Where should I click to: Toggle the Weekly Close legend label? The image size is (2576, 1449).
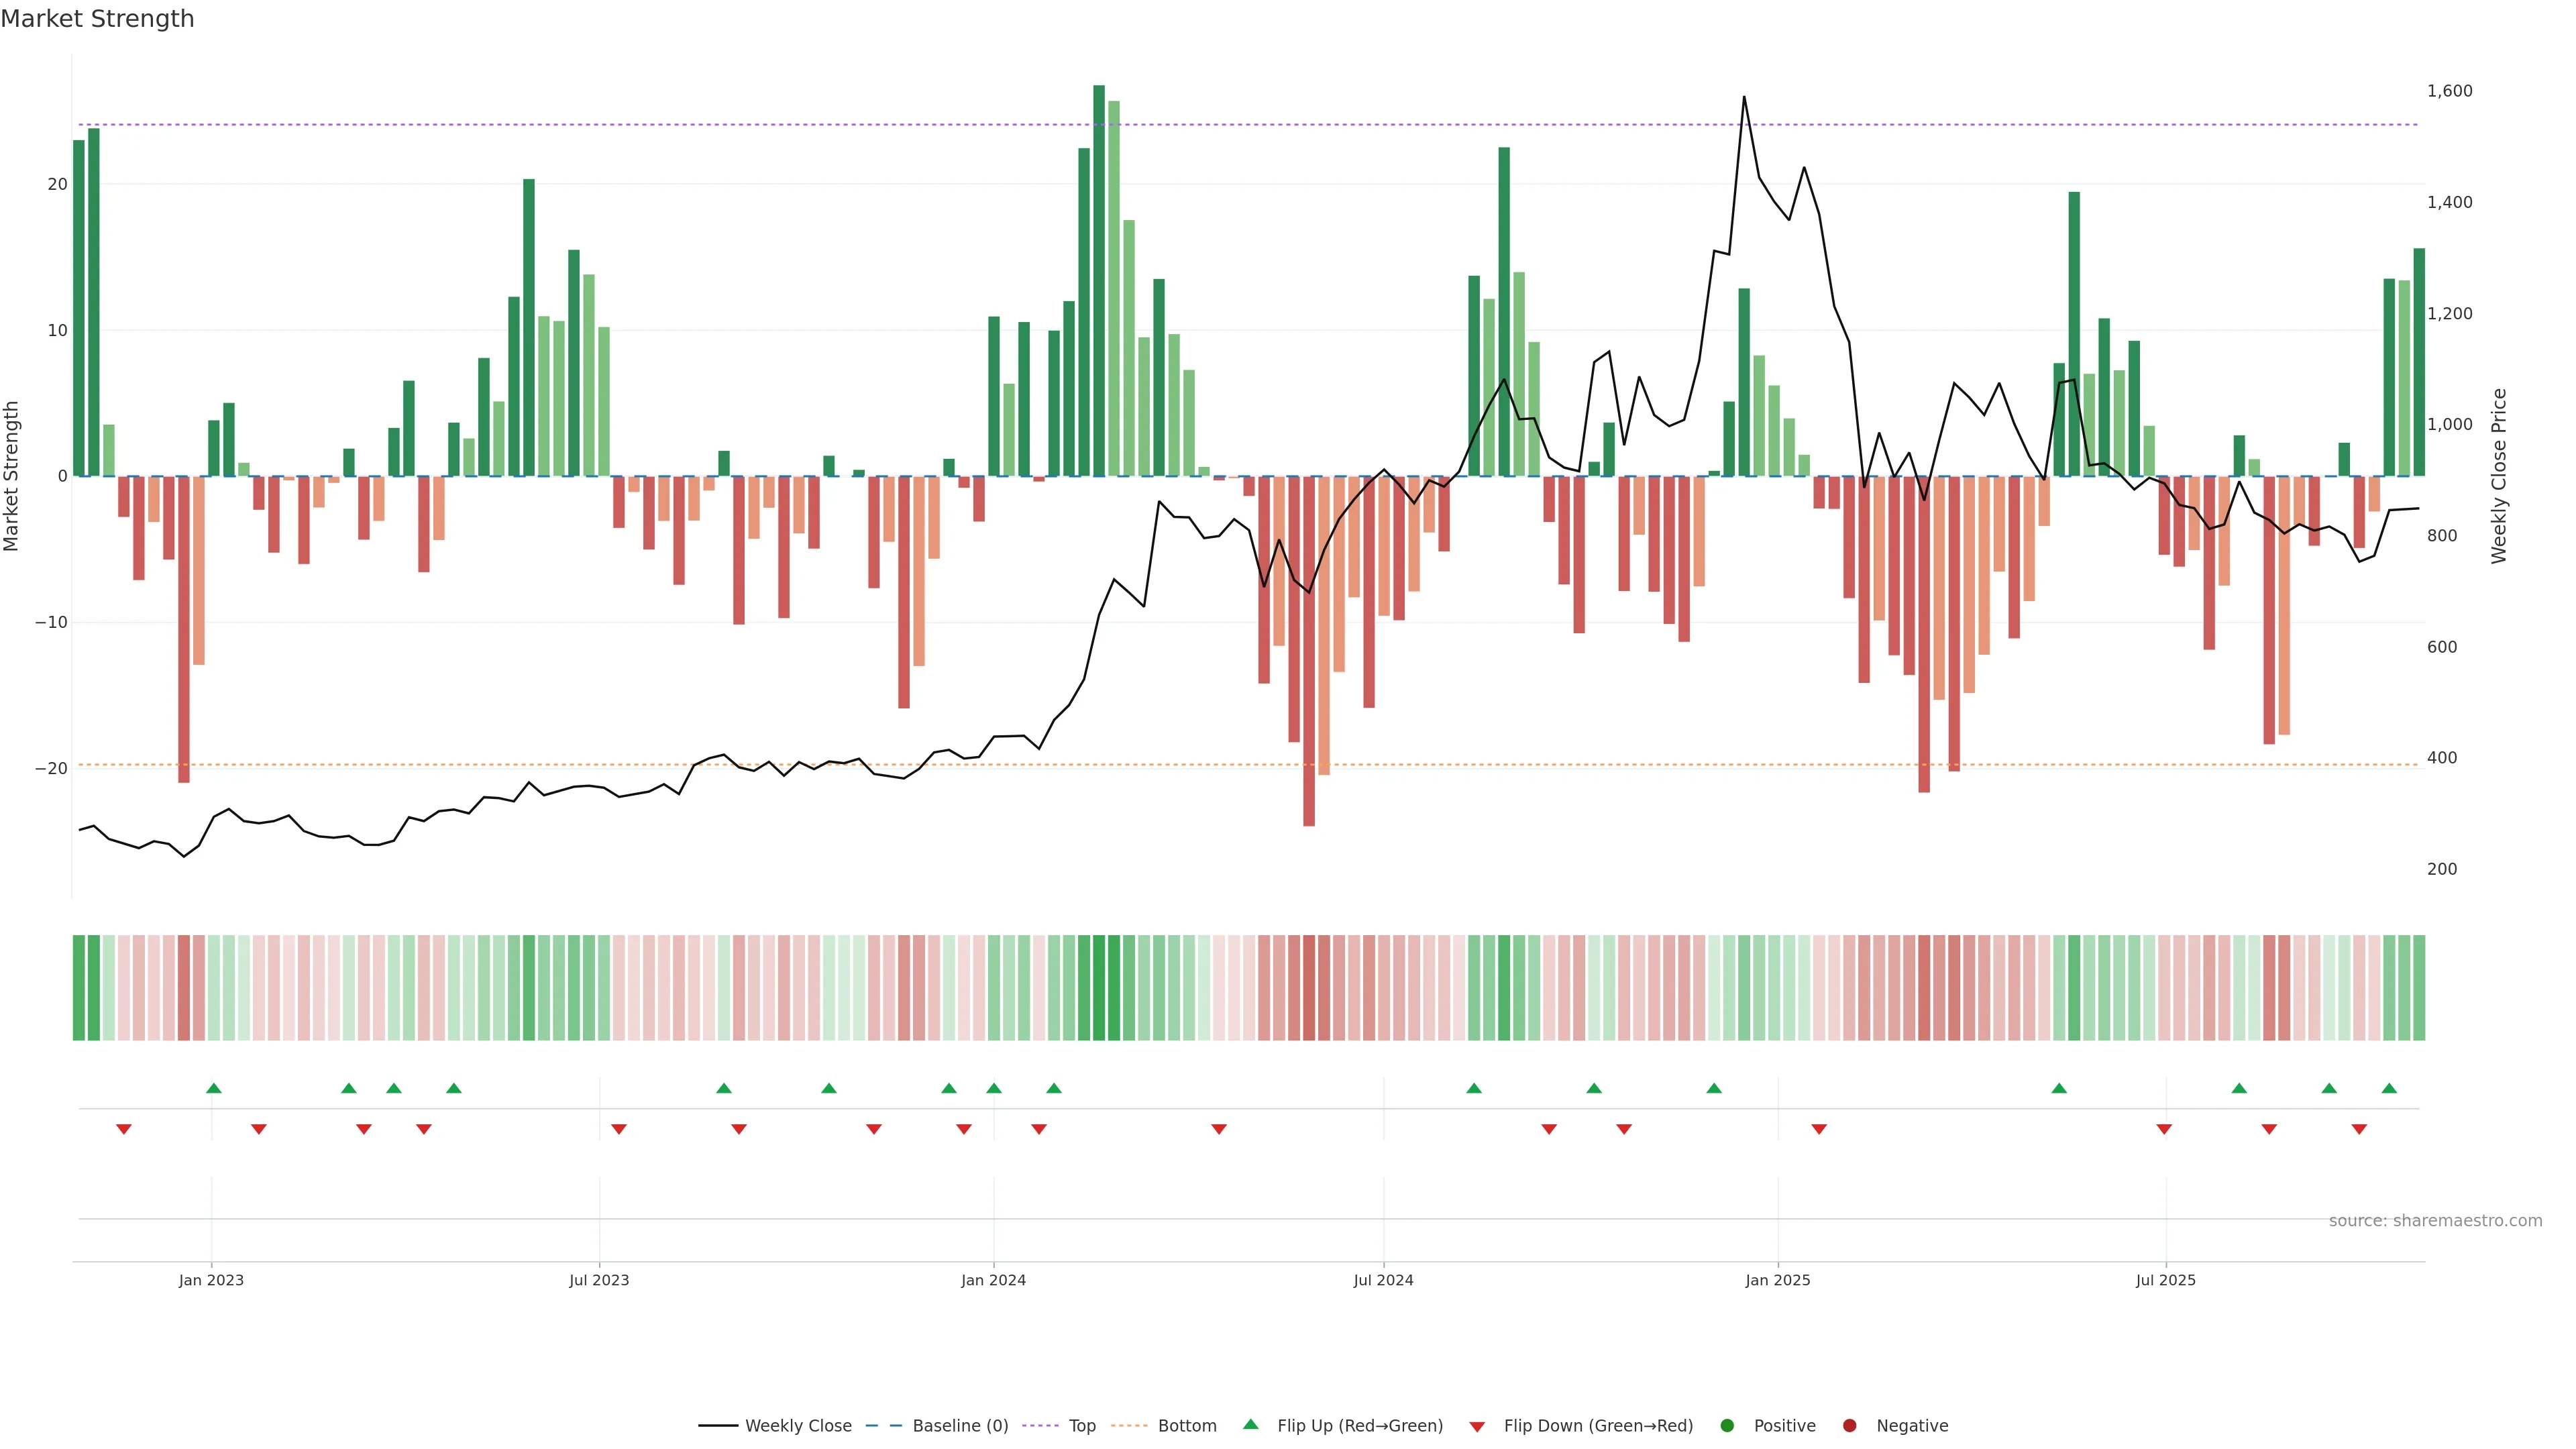(798, 1426)
